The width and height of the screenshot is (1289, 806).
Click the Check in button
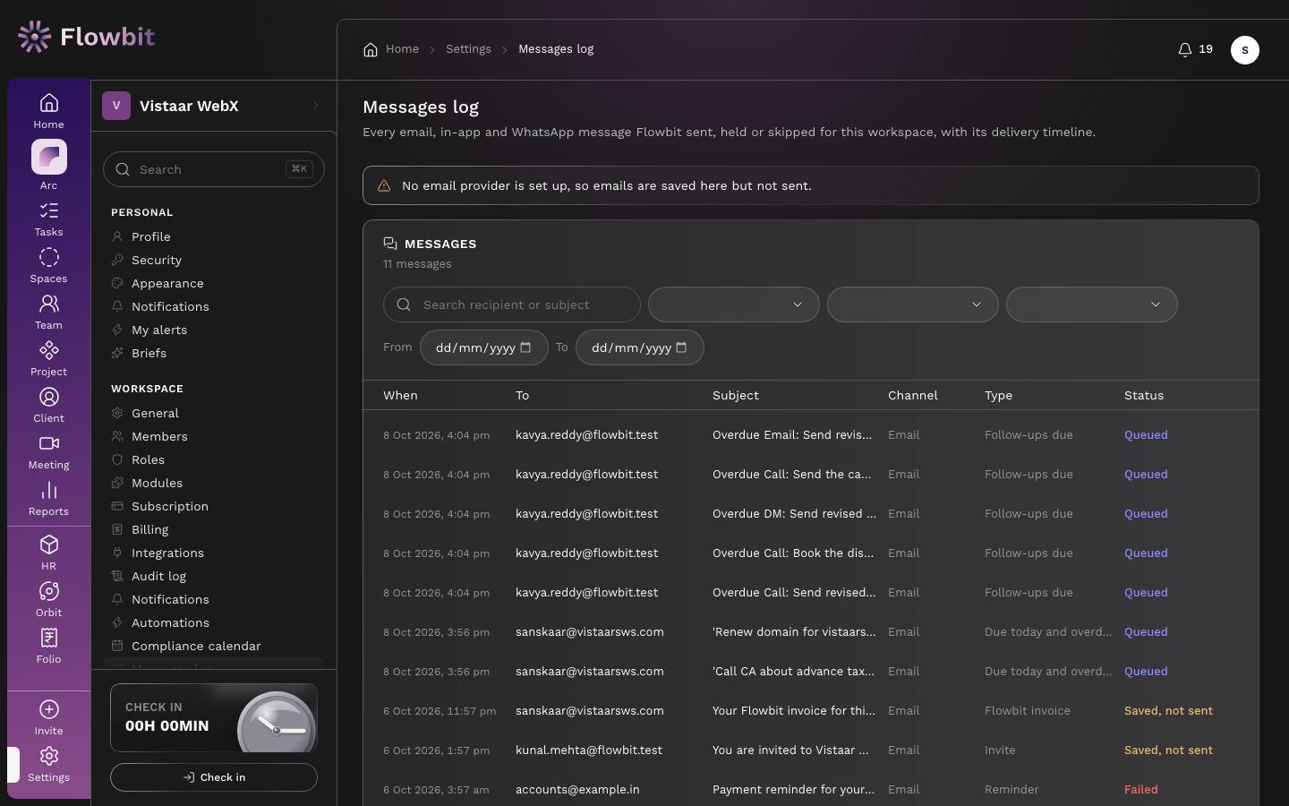click(x=214, y=777)
